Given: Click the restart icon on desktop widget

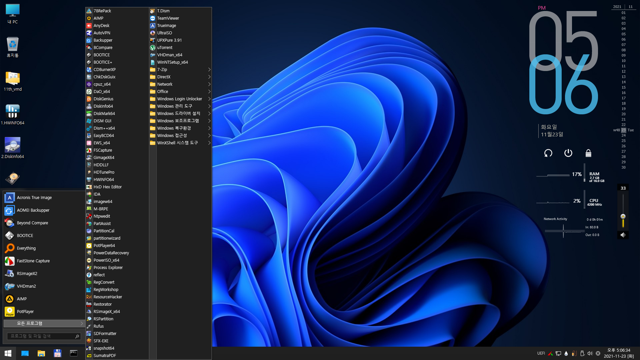Looking at the screenshot, I should [x=548, y=153].
